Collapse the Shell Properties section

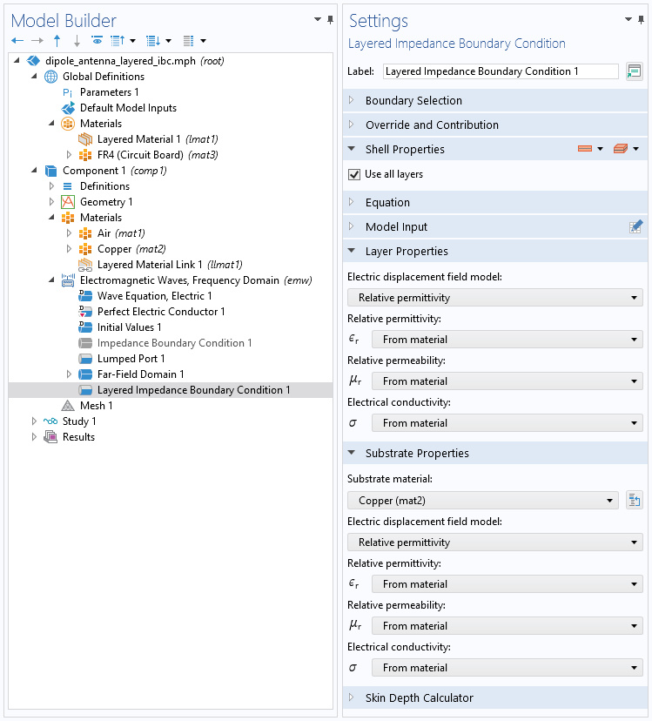pyautogui.click(x=352, y=149)
